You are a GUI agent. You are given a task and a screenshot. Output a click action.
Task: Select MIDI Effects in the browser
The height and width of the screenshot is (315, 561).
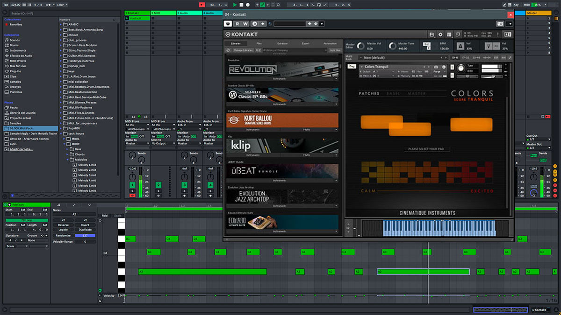(18, 61)
